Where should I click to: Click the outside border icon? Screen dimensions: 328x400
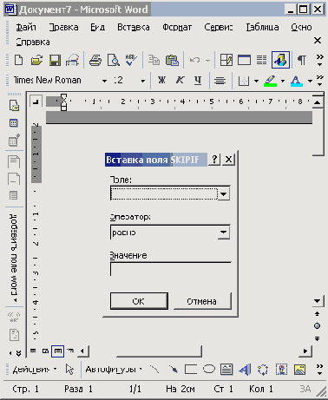(244, 81)
